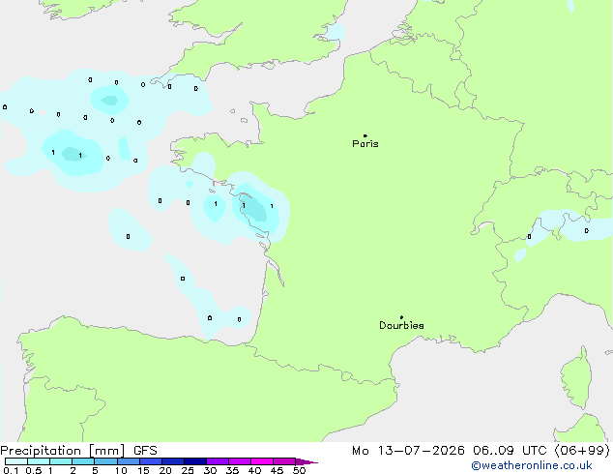Viewport: 613px width, 474px height.
Task: Click the Precipitation [mm] GFS title
Action: tap(78, 451)
